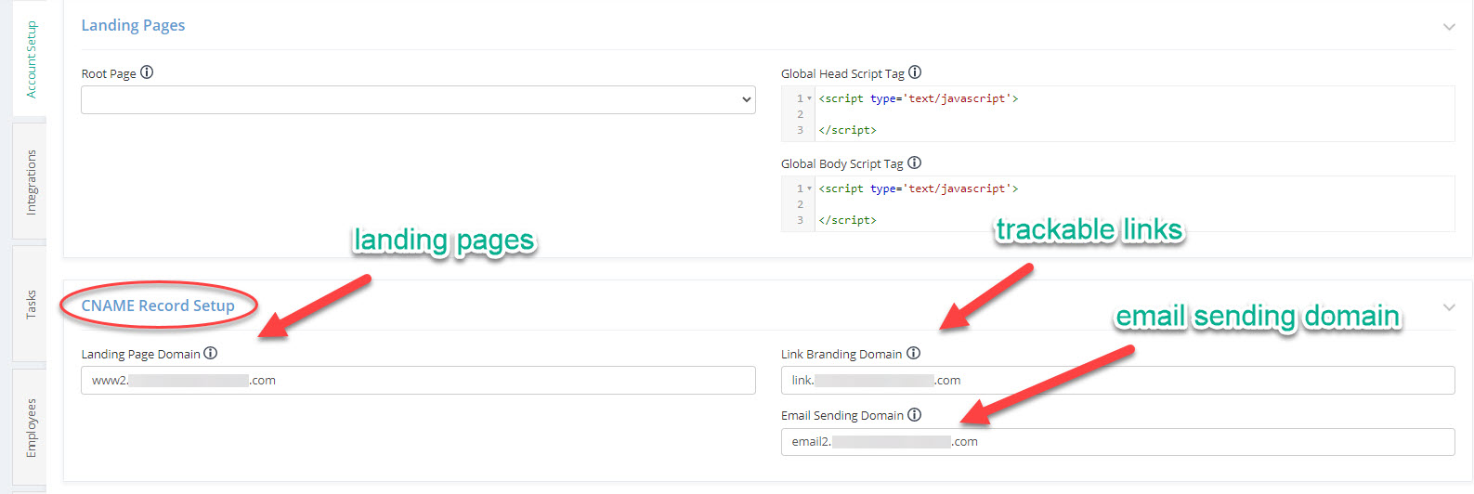The height and width of the screenshot is (494, 1474).
Task: Click the Landing Page Domain label
Action: pyautogui.click(x=140, y=354)
